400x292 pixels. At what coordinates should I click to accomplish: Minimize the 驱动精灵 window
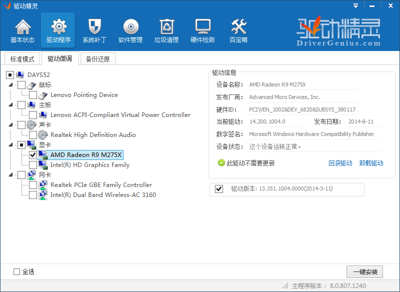[x=372, y=5]
